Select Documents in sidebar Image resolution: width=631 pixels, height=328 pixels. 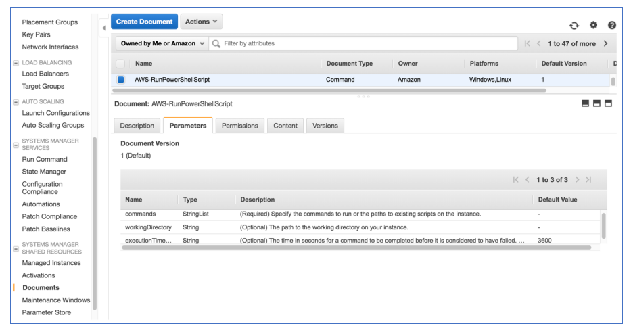[41, 287]
